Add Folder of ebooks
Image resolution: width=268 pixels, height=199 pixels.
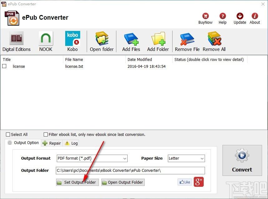coord(158,41)
